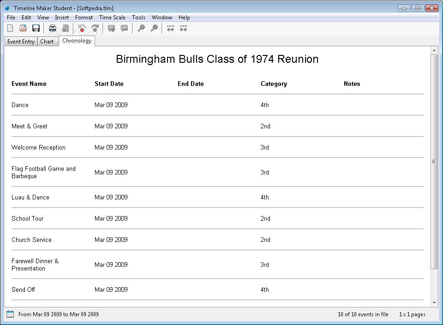The width and height of the screenshot is (443, 325).
Task: Switch to the Event Entry tab
Action: 21,42
